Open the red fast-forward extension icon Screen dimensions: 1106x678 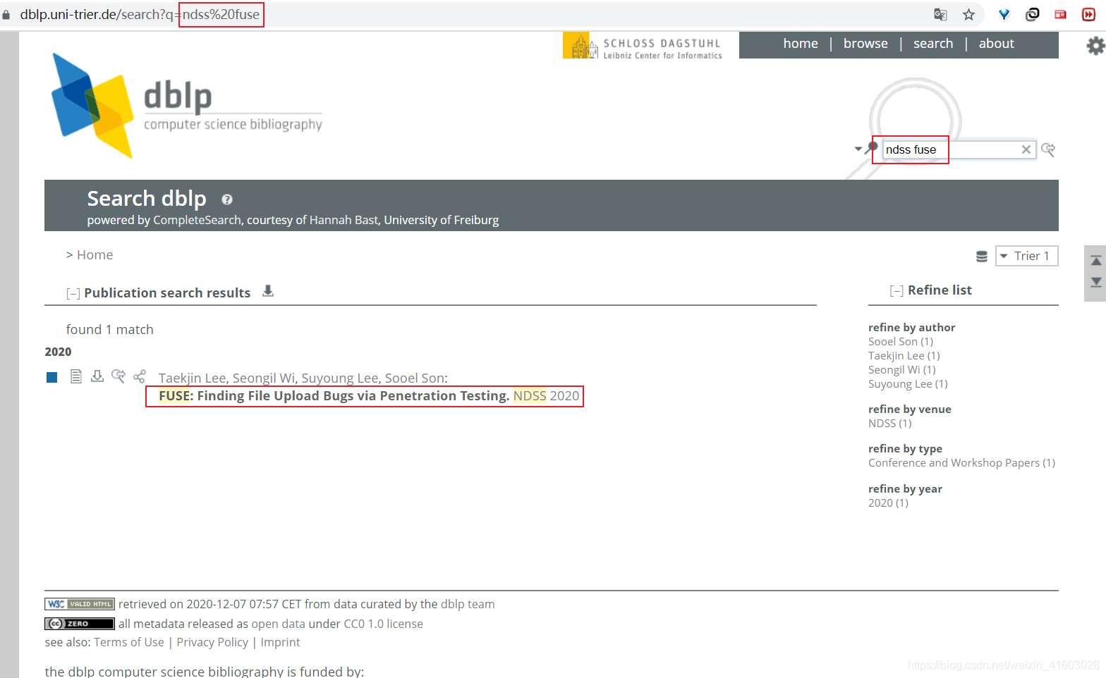(1088, 14)
